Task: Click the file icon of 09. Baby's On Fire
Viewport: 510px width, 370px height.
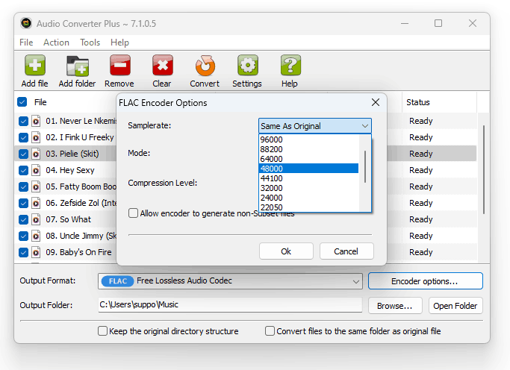Action: (x=36, y=252)
